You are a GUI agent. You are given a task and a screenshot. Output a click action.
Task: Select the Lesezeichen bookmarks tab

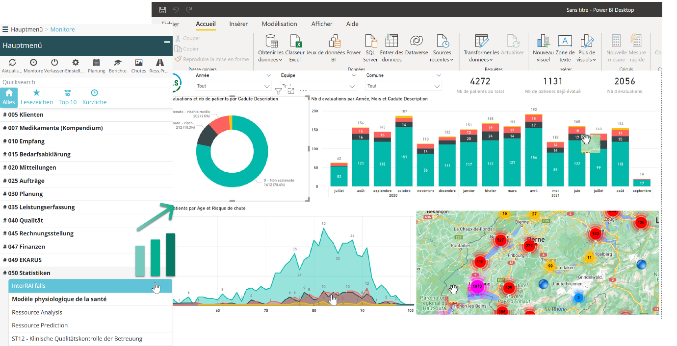36,97
